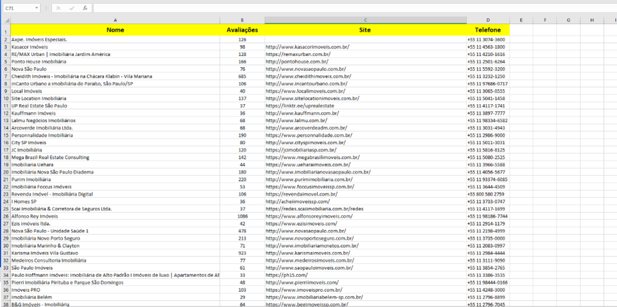Select cell Imobiliária Belém

click(x=115, y=297)
